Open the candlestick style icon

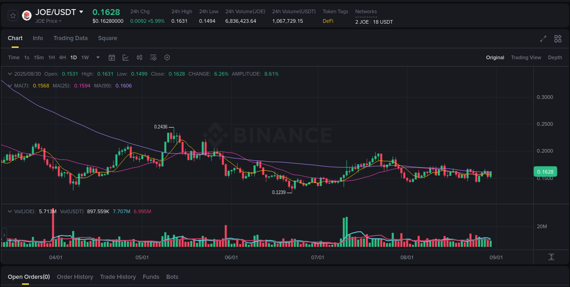click(140, 57)
